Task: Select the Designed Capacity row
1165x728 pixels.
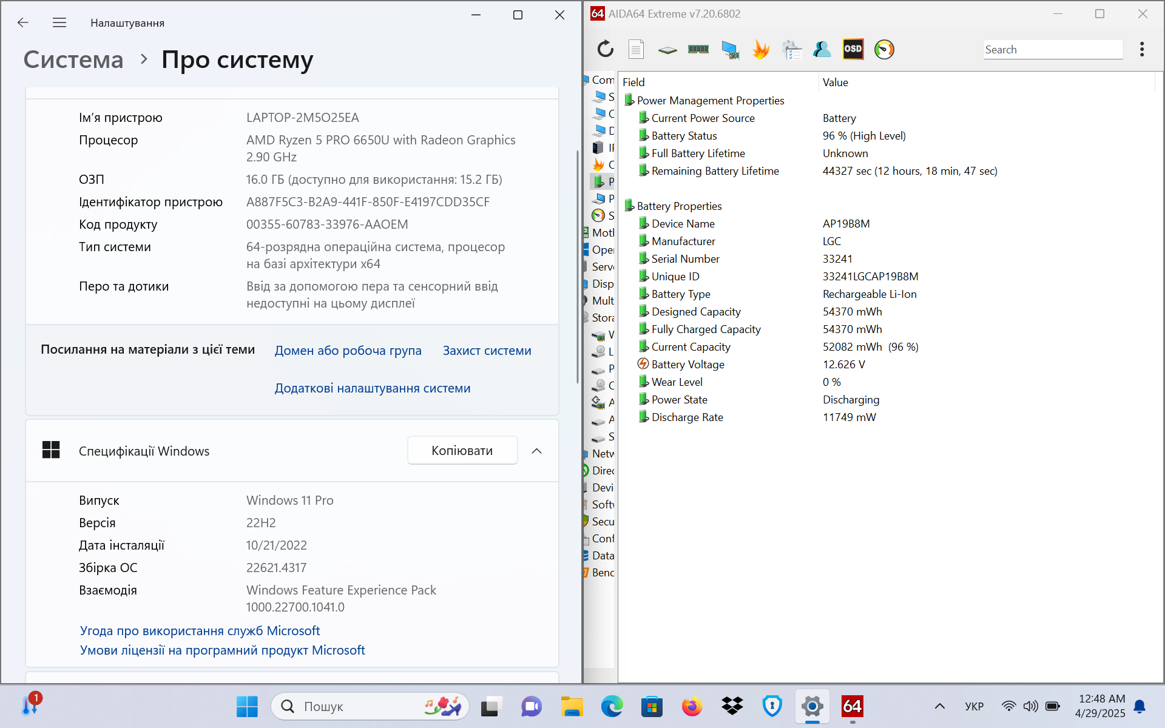Action: 886,312
